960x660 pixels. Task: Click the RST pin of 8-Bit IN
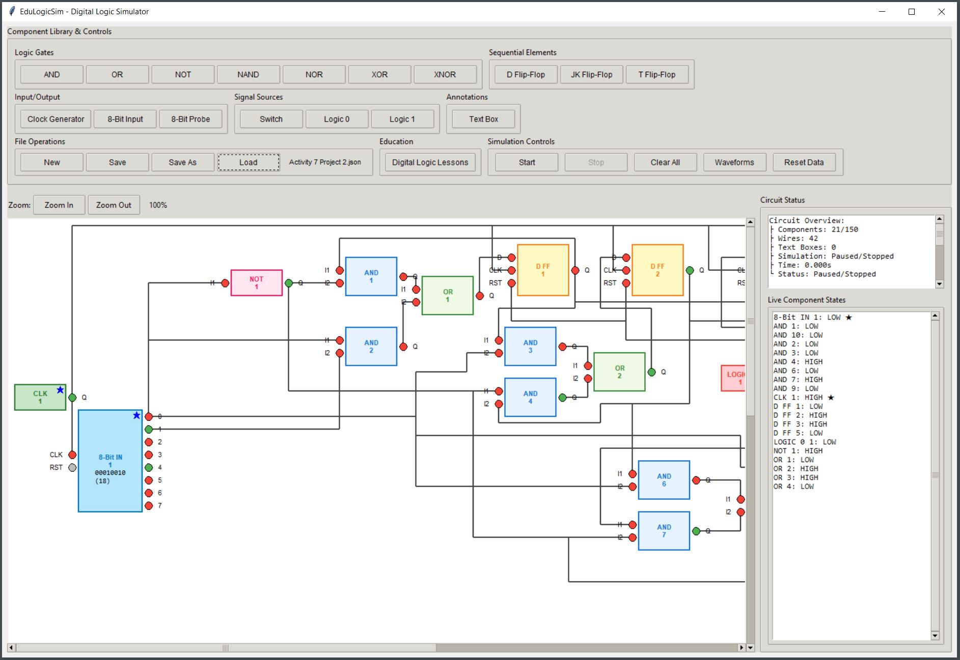pyautogui.click(x=72, y=468)
